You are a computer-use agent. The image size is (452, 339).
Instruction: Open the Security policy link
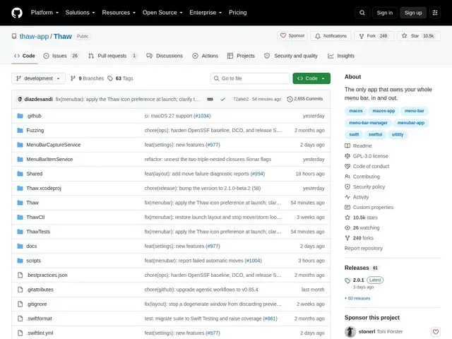365,186
